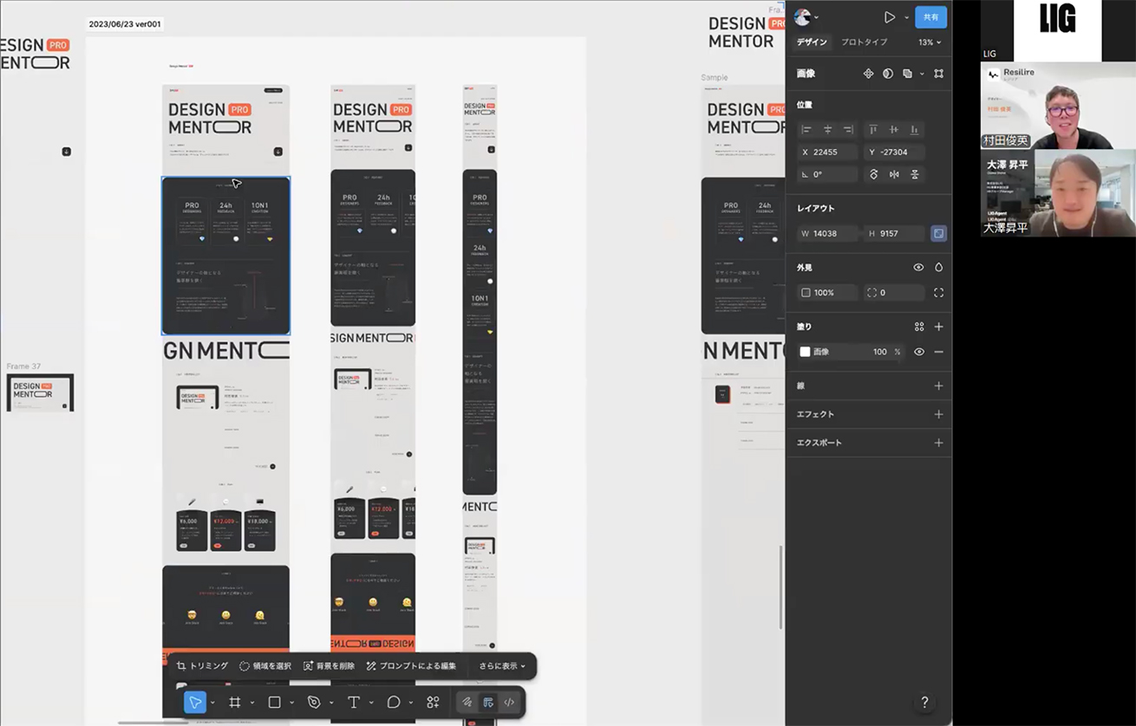Toggle the 画像 fill visibility eye

click(919, 352)
